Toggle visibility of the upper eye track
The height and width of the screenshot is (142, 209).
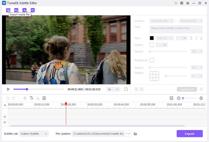coord(5,117)
